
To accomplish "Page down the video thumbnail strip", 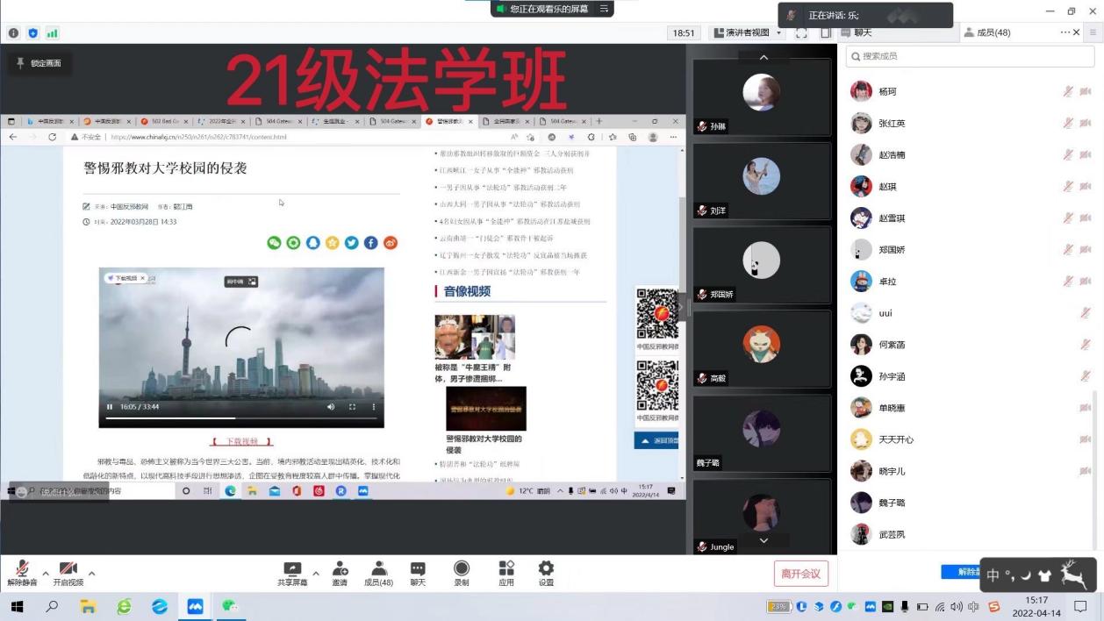I will click(x=763, y=540).
